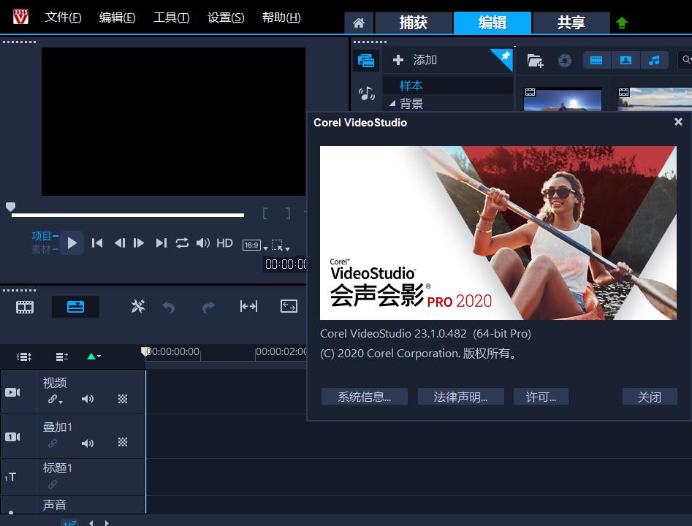Click the capture snapshot shutter icon
This screenshot has width=692, height=526.
564,61
